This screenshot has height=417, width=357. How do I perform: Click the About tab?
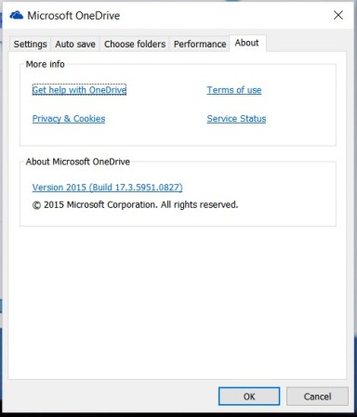tap(247, 43)
